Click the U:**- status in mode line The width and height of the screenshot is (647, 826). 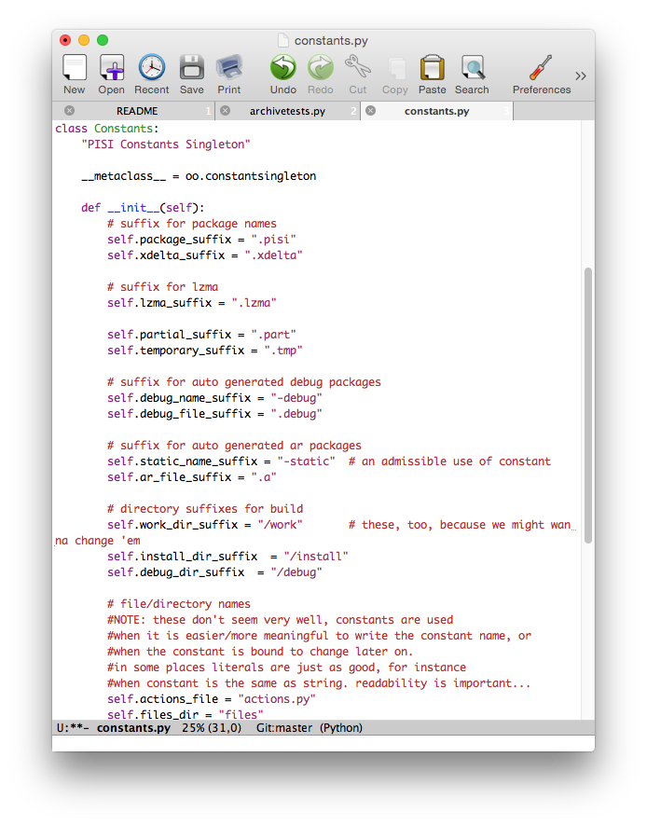tap(73, 728)
